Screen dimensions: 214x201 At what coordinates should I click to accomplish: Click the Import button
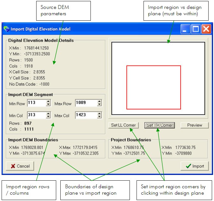[194, 166]
